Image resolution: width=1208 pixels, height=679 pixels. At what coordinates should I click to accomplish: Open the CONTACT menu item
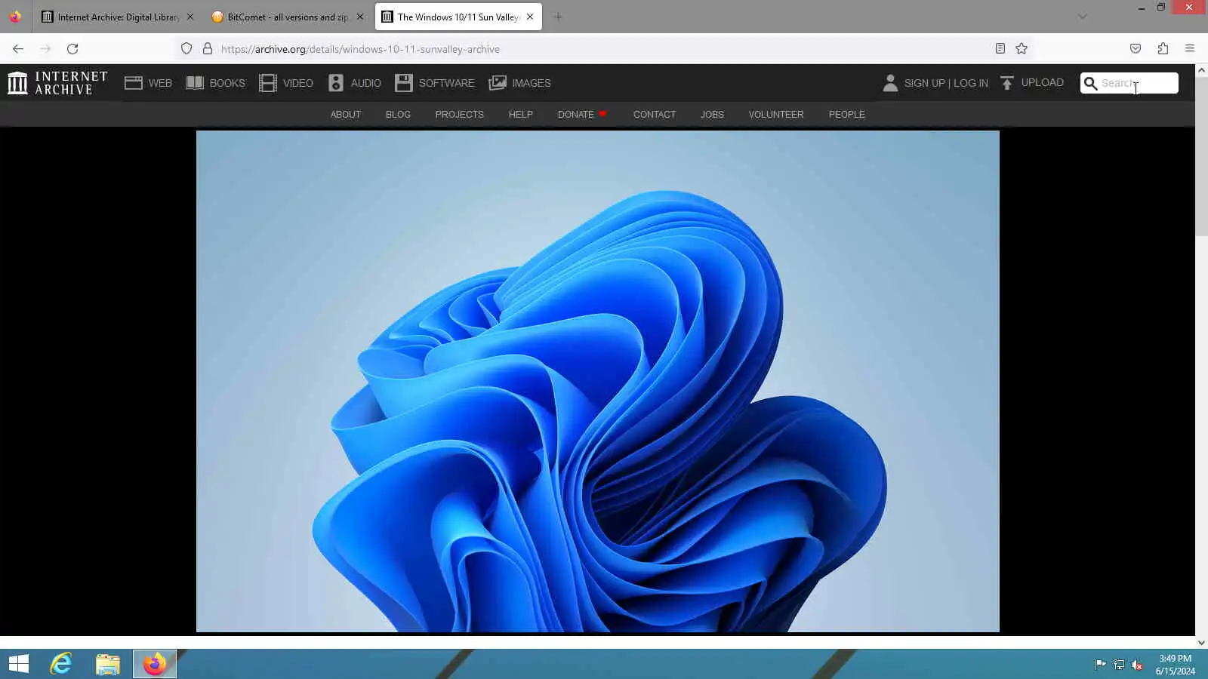tap(655, 115)
